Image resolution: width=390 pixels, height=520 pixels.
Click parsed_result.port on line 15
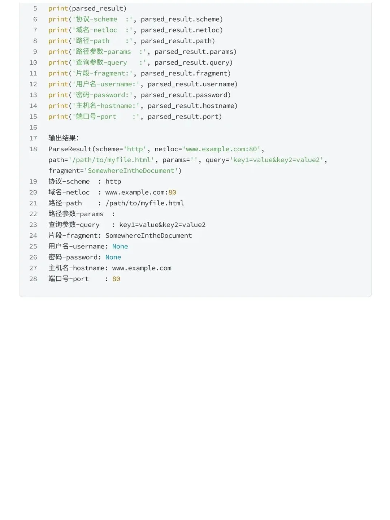click(x=183, y=117)
